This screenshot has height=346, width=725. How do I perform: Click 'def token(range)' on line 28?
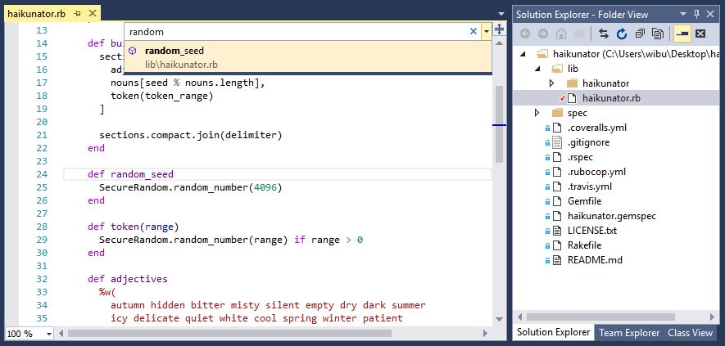coord(134,227)
